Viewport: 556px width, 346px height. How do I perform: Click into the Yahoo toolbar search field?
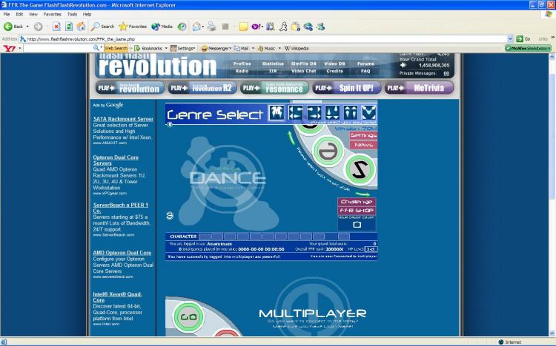tap(58, 48)
